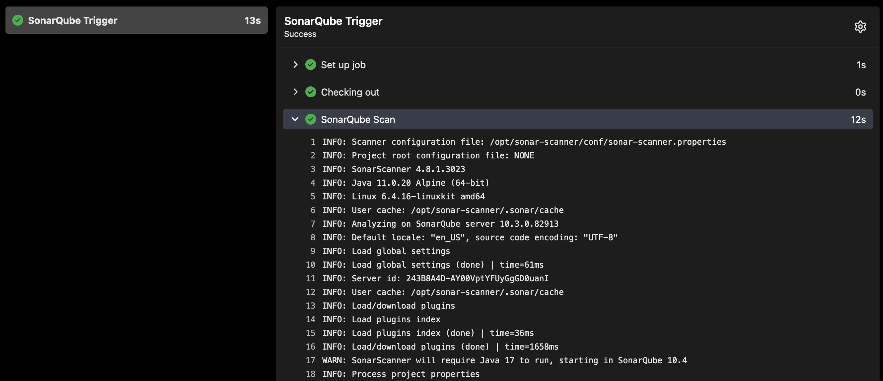
Task: Click the Success status label
Action: [300, 34]
